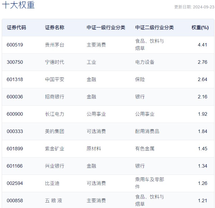The height and width of the screenshot is (208, 215).
Task: Select the name 紫金矿业
Action: [55, 149]
